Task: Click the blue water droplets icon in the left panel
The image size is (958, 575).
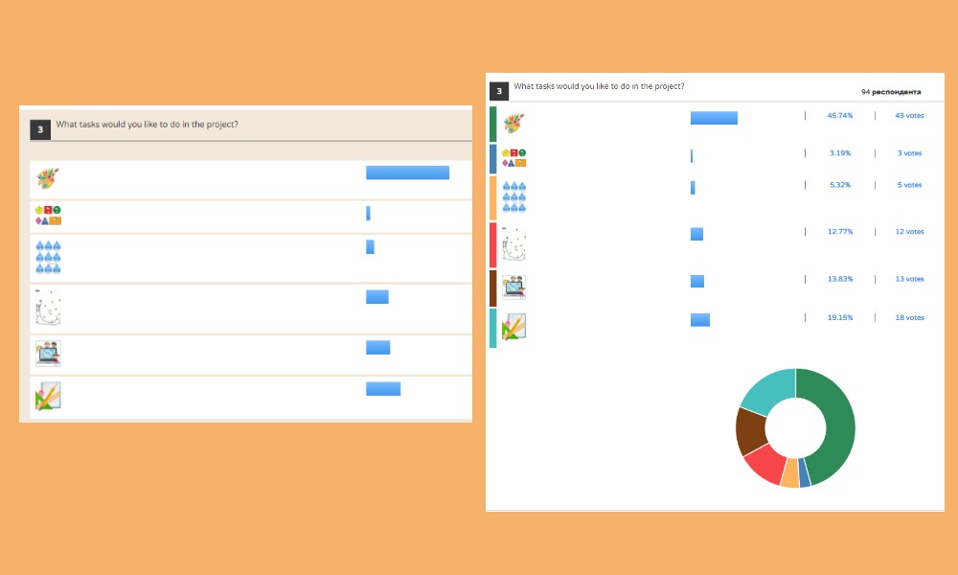Action: coord(48,257)
